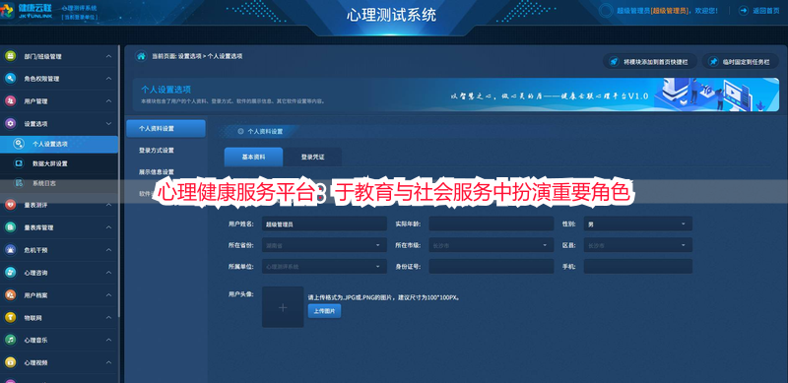The image size is (788, 383).
Task: Expand the 心理咨询 chevron
Action: click(109, 273)
